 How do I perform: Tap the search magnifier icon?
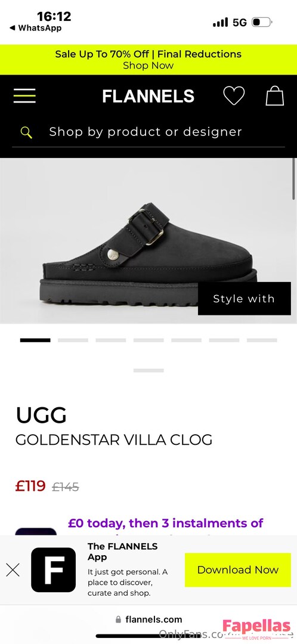[26, 132]
